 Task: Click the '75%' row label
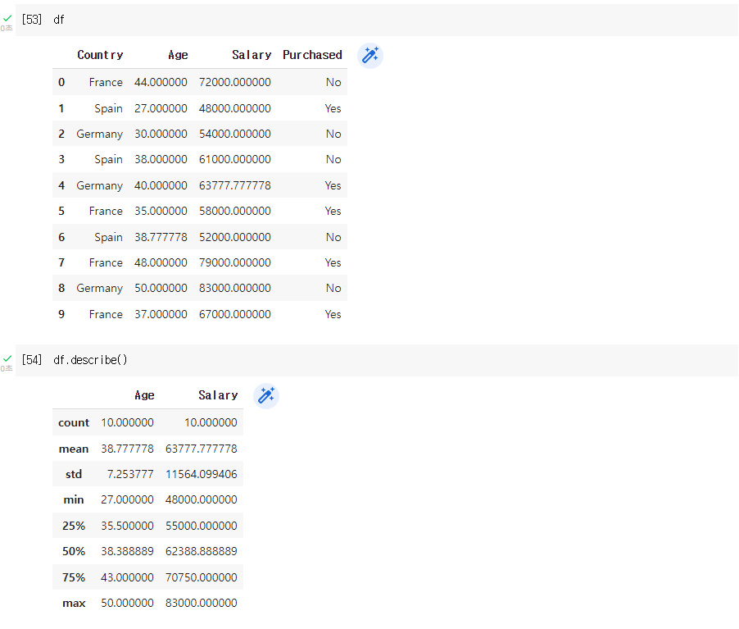pos(74,577)
